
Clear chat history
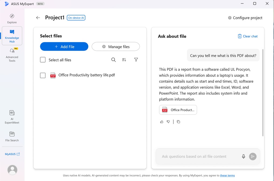coord(248,36)
